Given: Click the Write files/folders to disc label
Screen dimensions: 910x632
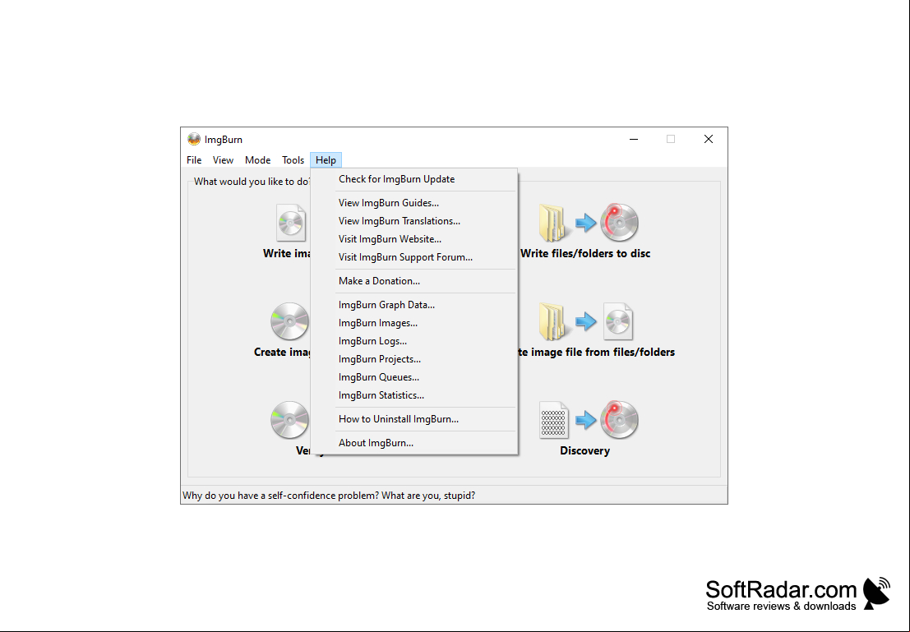Looking at the screenshot, I should point(585,254).
